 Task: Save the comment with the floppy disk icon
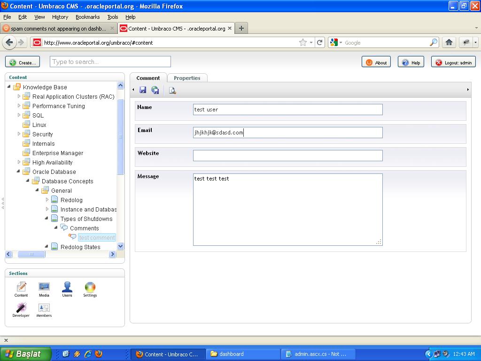pos(143,90)
